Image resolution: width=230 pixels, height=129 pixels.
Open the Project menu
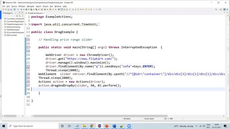[46, 6]
